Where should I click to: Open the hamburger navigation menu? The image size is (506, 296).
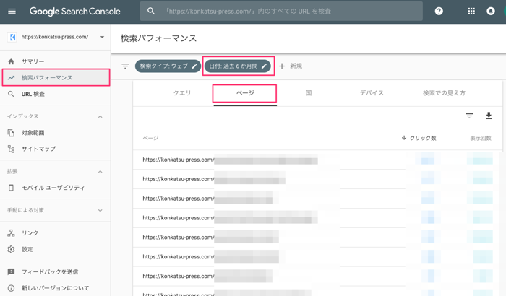(x=12, y=12)
